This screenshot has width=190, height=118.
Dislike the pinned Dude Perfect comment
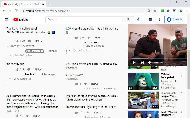[29, 41]
